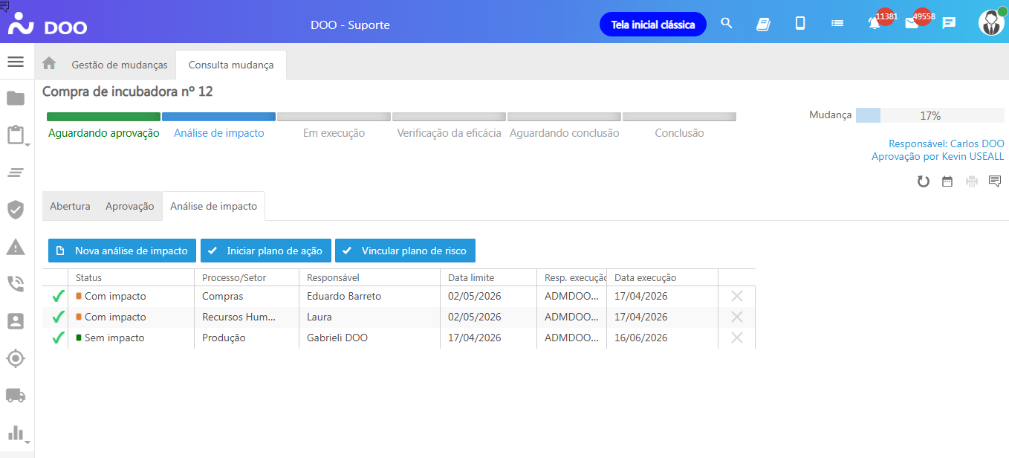Click Responsável: Carlos DOO link
This screenshot has width=1009, height=458.
pos(947,143)
